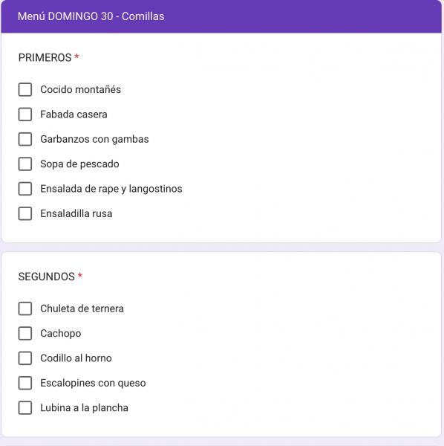Click the Cachopo label text

coord(61,334)
